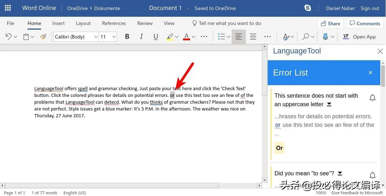Viewport: 386px width, 196px height.
Task: Click the document scroll down arrow
Action: coord(264,180)
